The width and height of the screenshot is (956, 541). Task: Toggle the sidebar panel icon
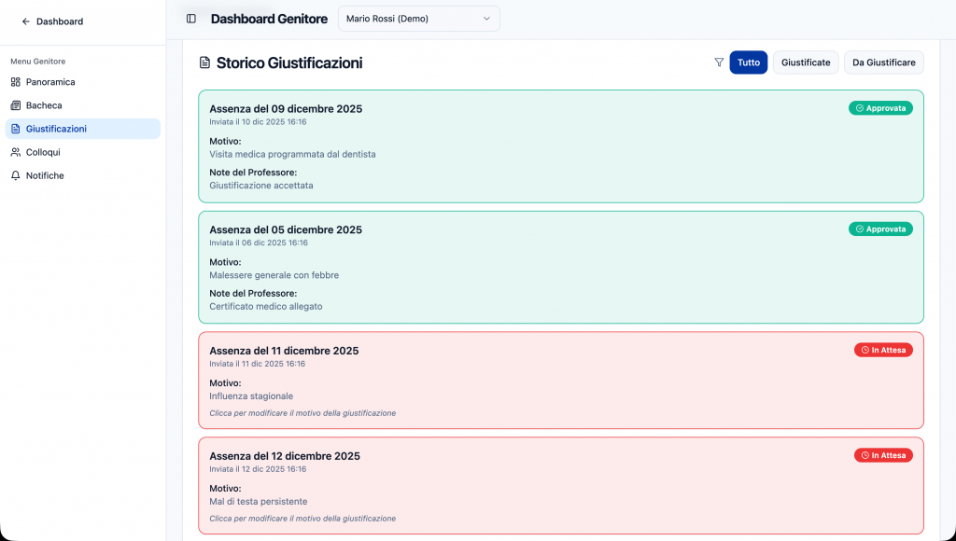click(190, 19)
